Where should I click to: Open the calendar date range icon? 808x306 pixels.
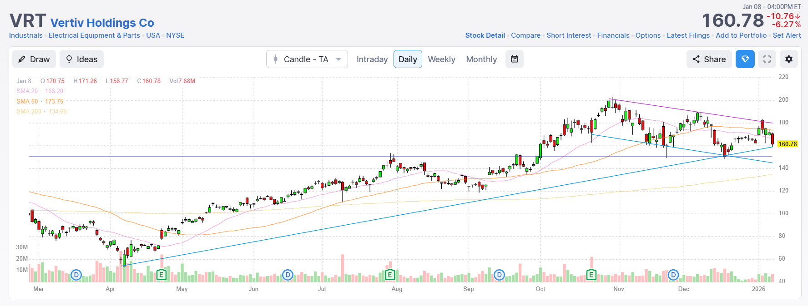click(x=515, y=59)
